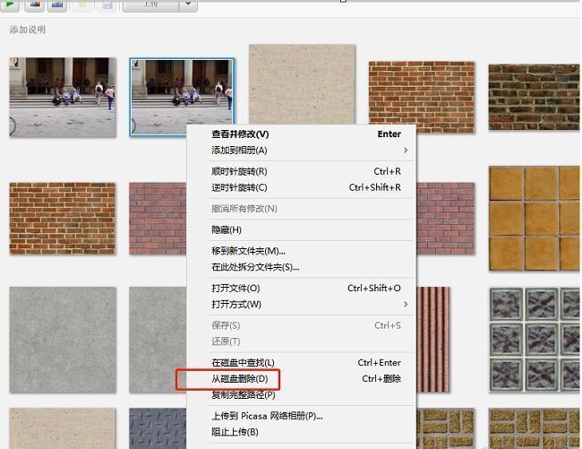Click the toolbar icon right of the star

click(x=107, y=4)
